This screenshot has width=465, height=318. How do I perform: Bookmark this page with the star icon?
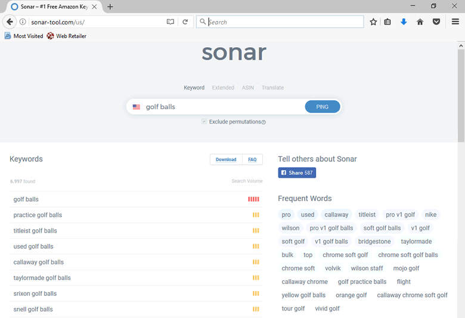(373, 22)
